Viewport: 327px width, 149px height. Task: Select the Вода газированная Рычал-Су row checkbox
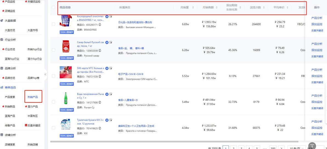point(53,102)
